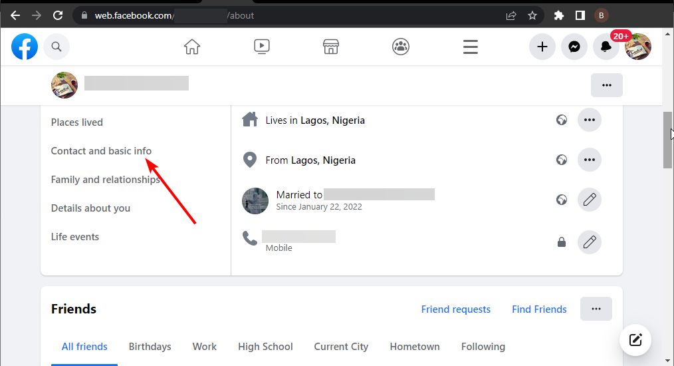Change Lives in Lagos audience globe icon
The image size is (674, 366).
click(x=562, y=120)
